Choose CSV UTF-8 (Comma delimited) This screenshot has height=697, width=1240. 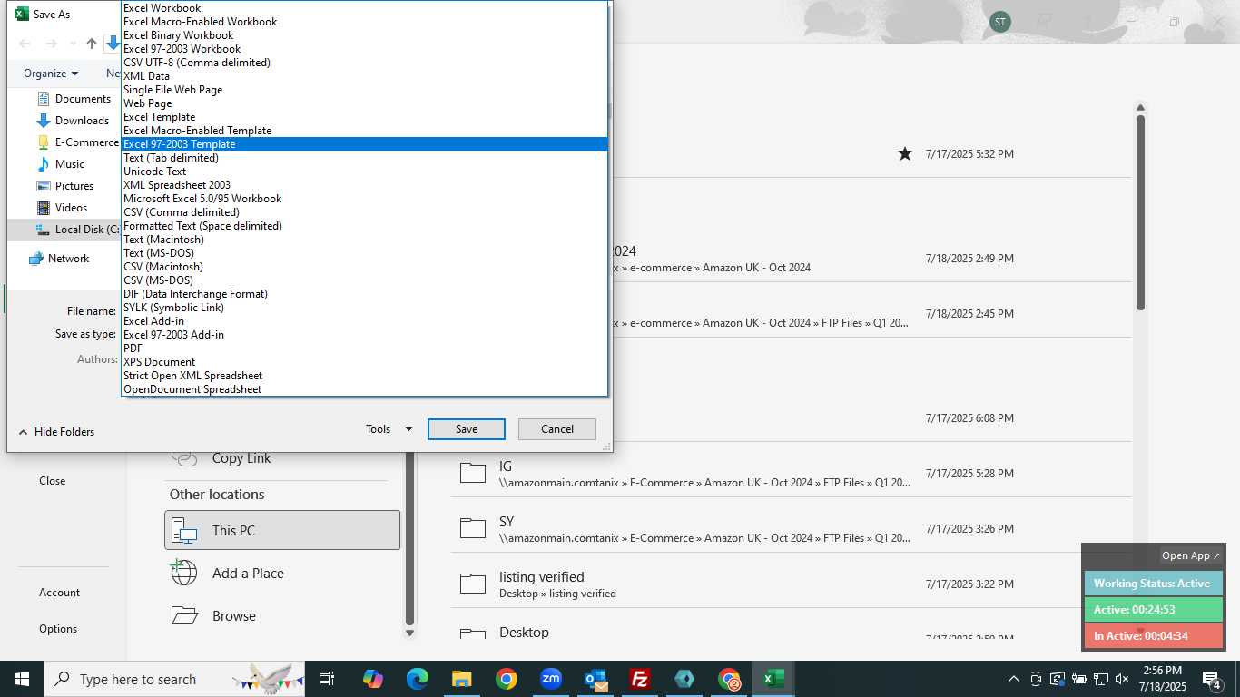pos(364,63)
